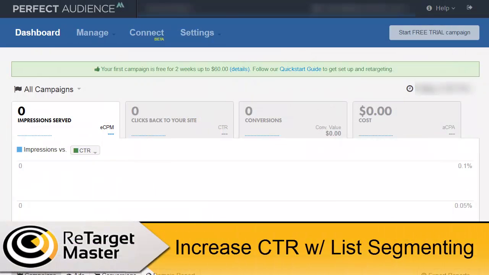The width and height of the screenshot is (489, 275).
Task: Select the Clicks Back To Your Site card
Action: click(180, 120)
